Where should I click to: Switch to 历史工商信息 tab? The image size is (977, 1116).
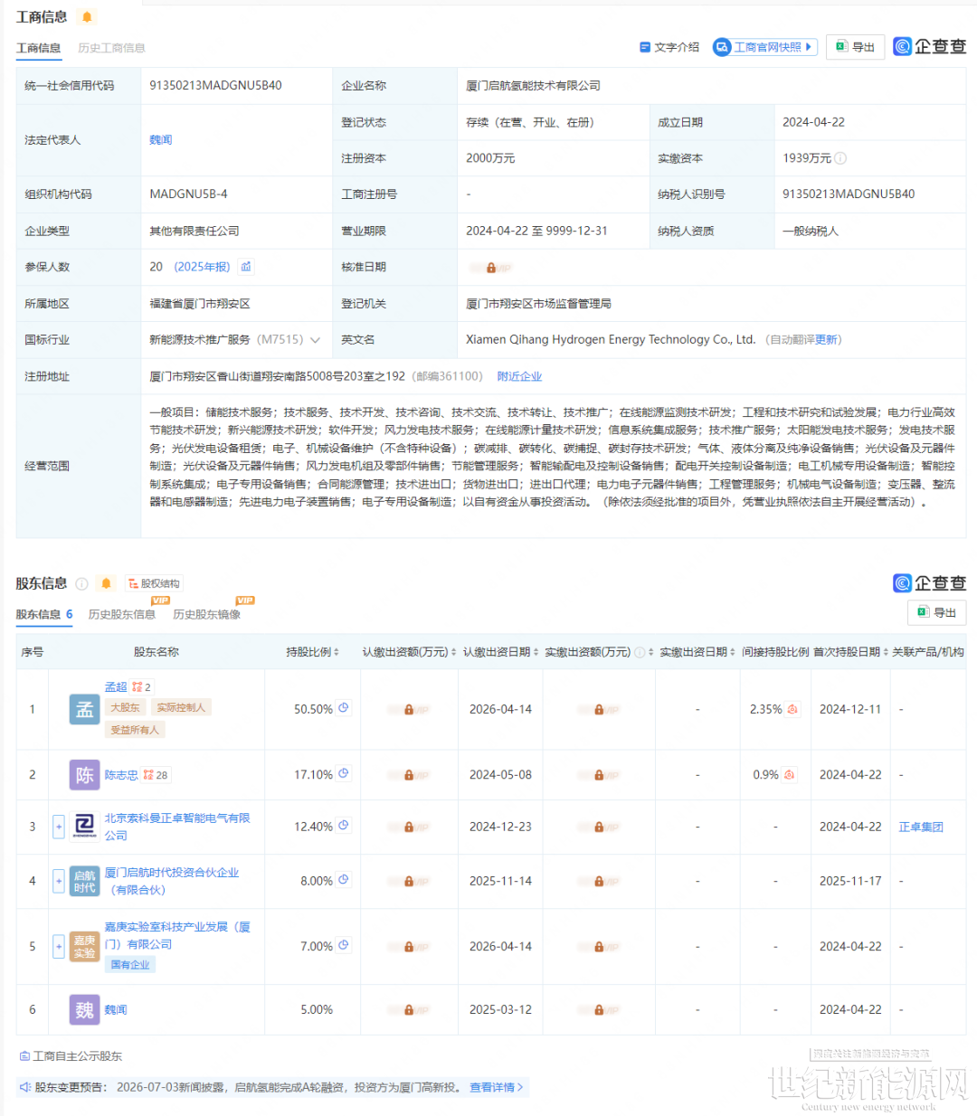(x=111, y=48)
